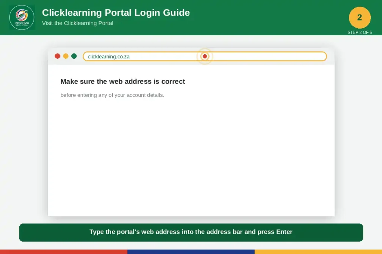Click the red window dot in the mock browser
This screenshot has width=382, height=254.
tap(57, 56)
